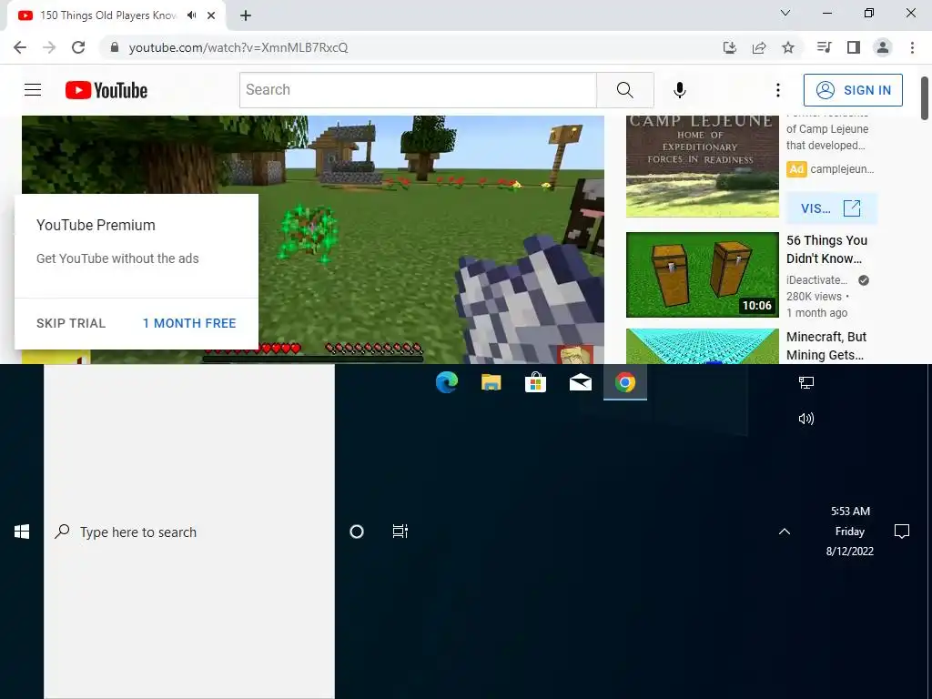The image size is (932, 699).
Task: Open Chrome's three-dot customize menu
Action: (912, 47)
